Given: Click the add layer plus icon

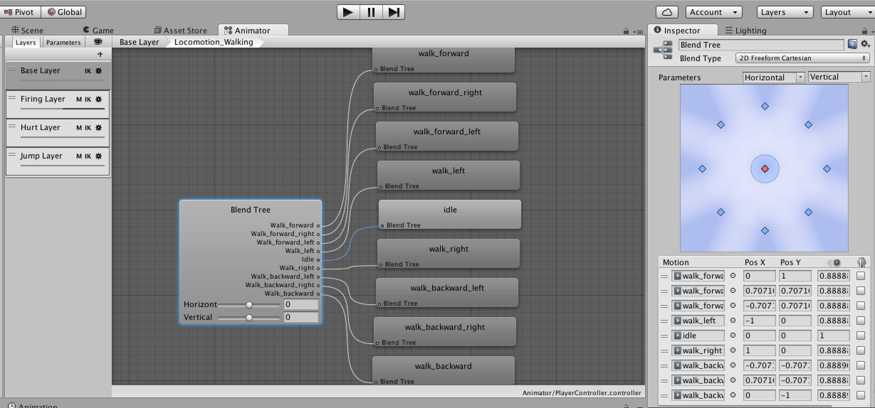Looking at the screenshot, I should 100,54.
